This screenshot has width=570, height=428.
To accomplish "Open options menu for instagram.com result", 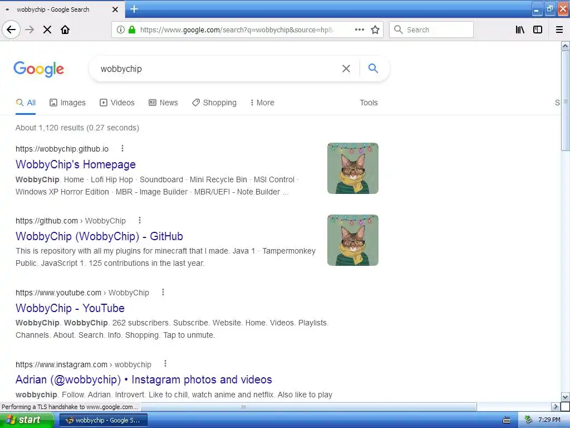I will 165,363.
